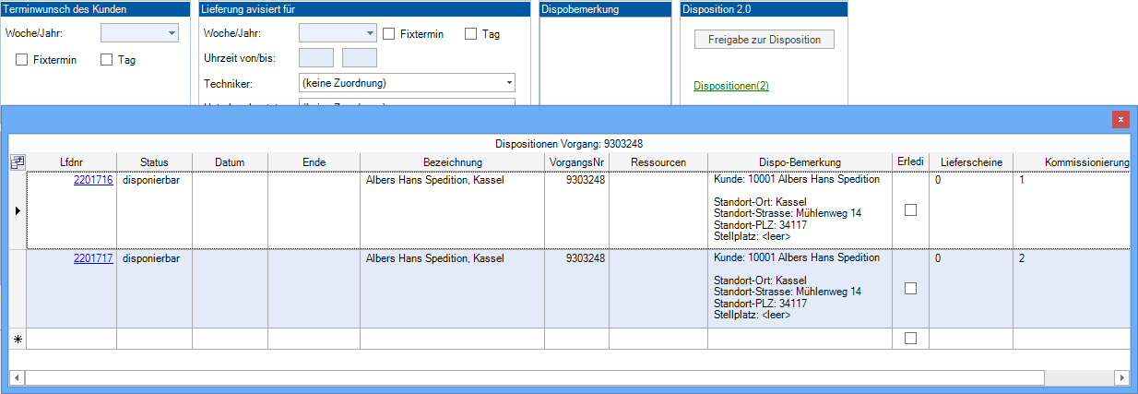Mark the Erledi checkbox for row 2201716
Image resolution: width=1138 pixels, height=394 pixels.
coord(910,210)
